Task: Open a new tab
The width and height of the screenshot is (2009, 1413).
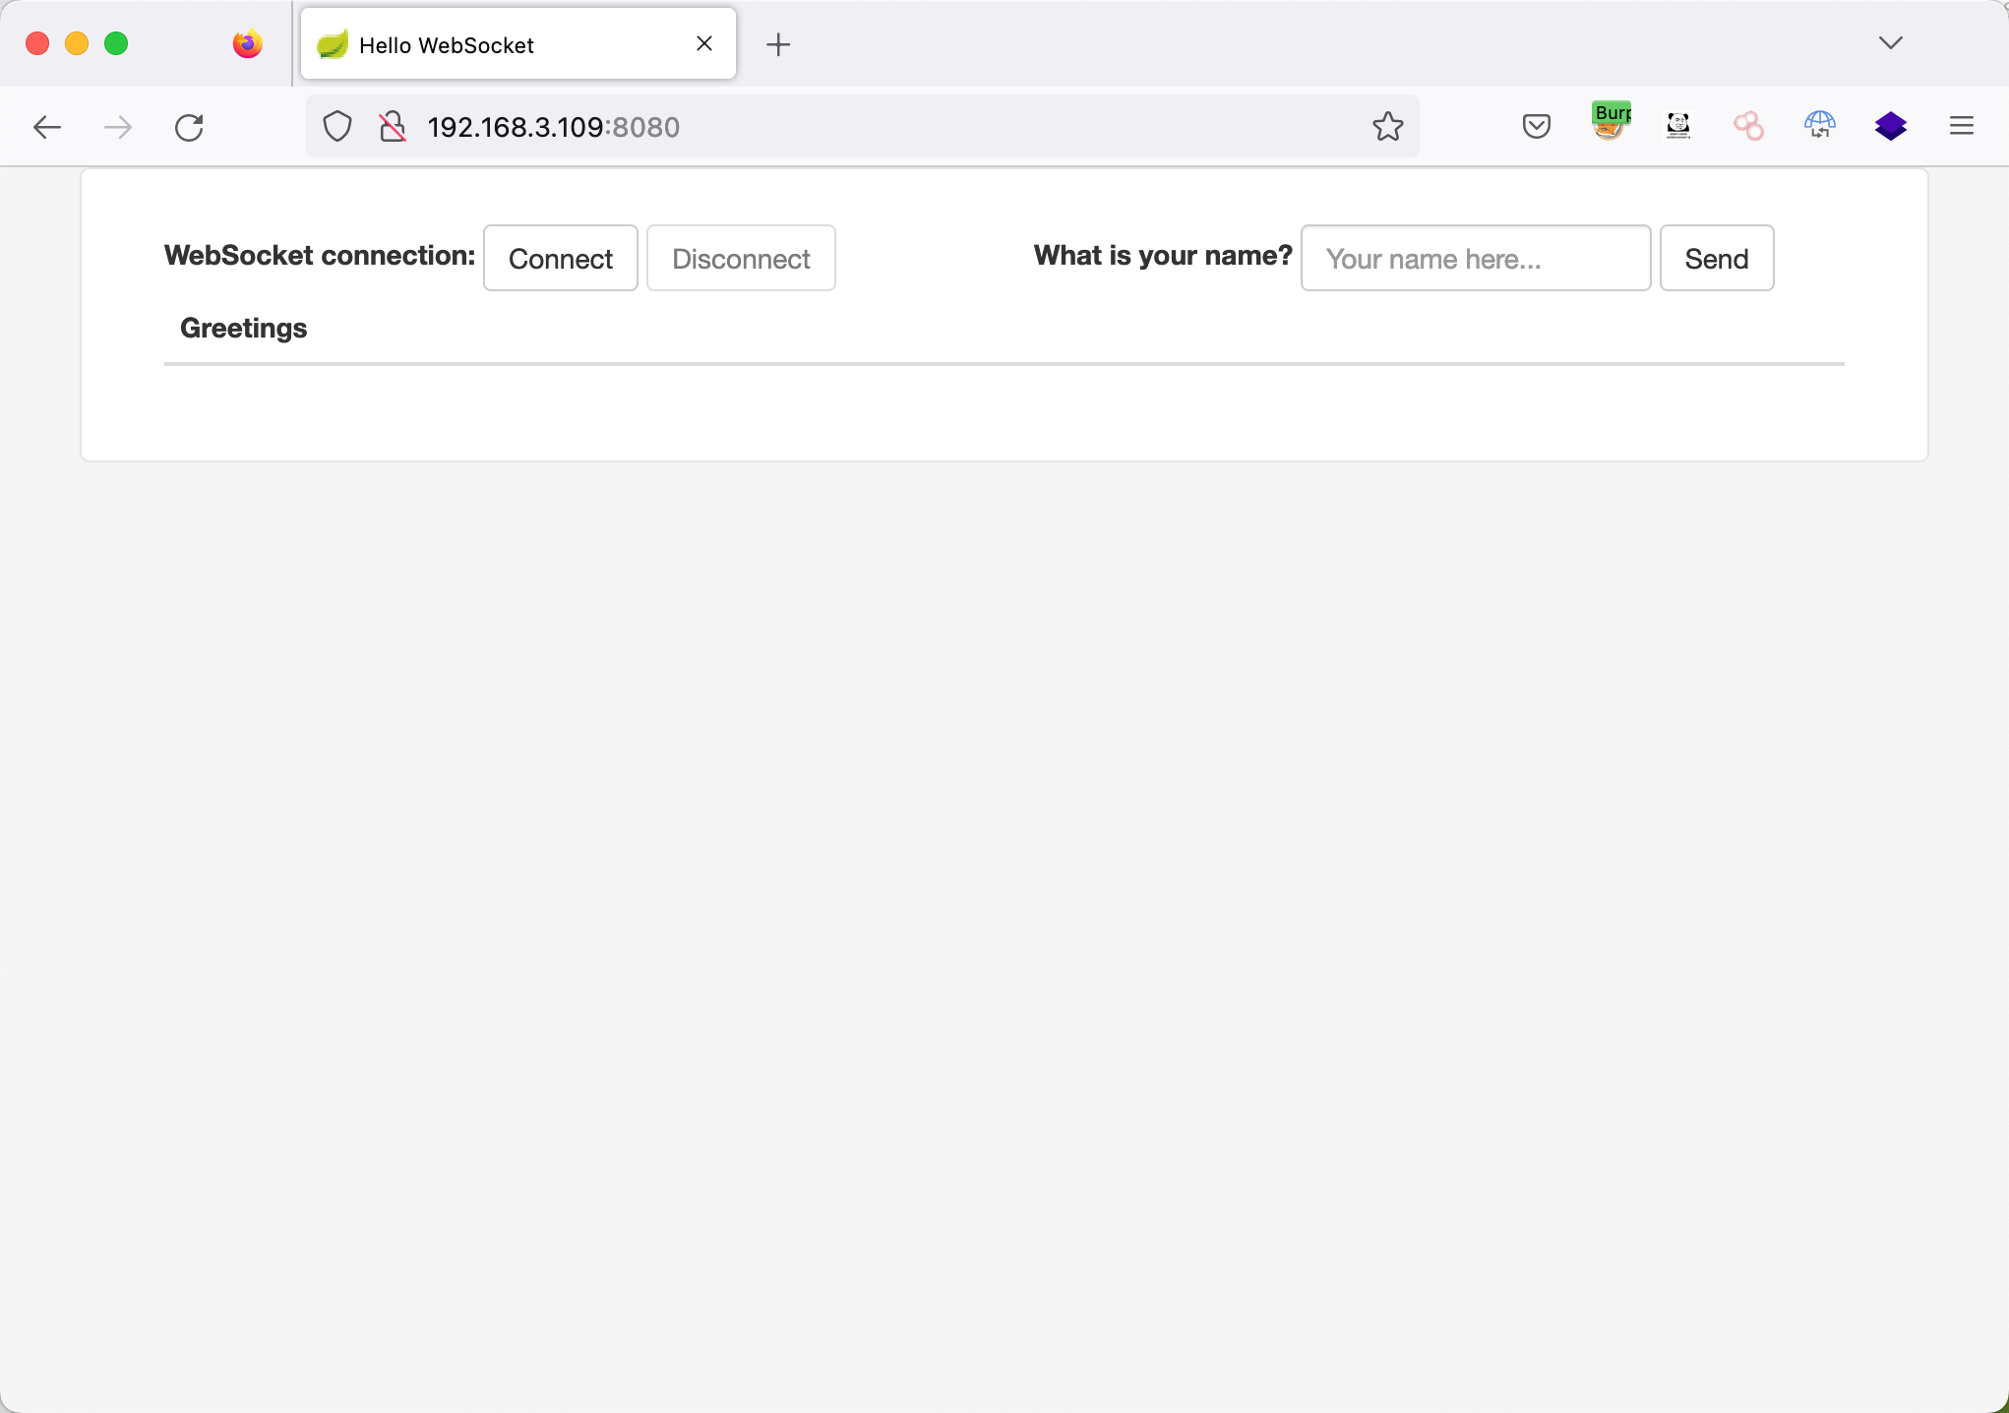Action: (778, 44)
